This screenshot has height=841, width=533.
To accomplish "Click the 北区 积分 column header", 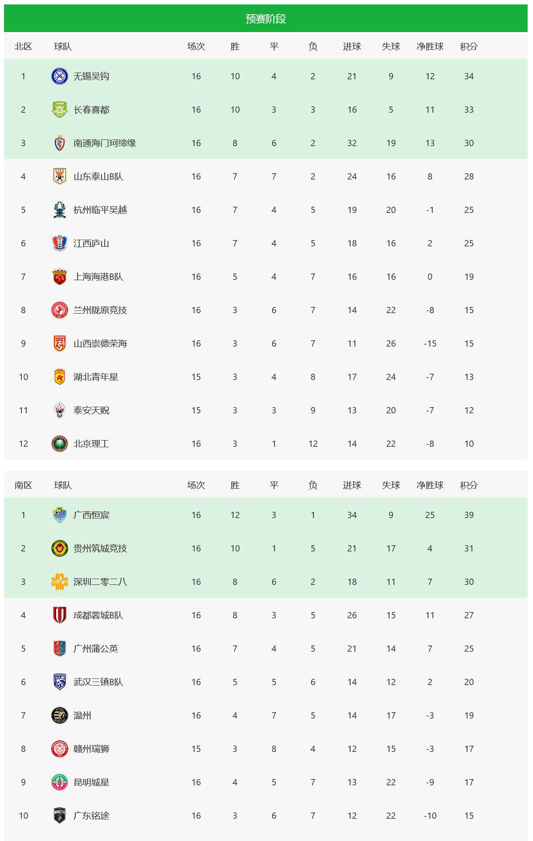I will [469, 46].
